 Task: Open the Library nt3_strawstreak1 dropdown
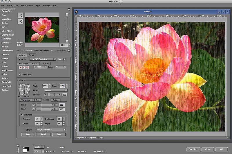(51, 130)
